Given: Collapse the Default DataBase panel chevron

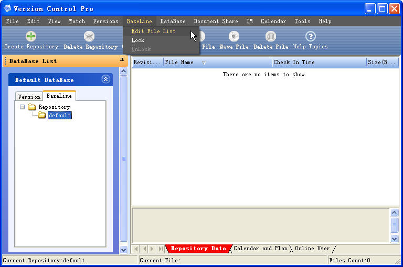Looking at the screenshot, I should [x=105, y=79].
